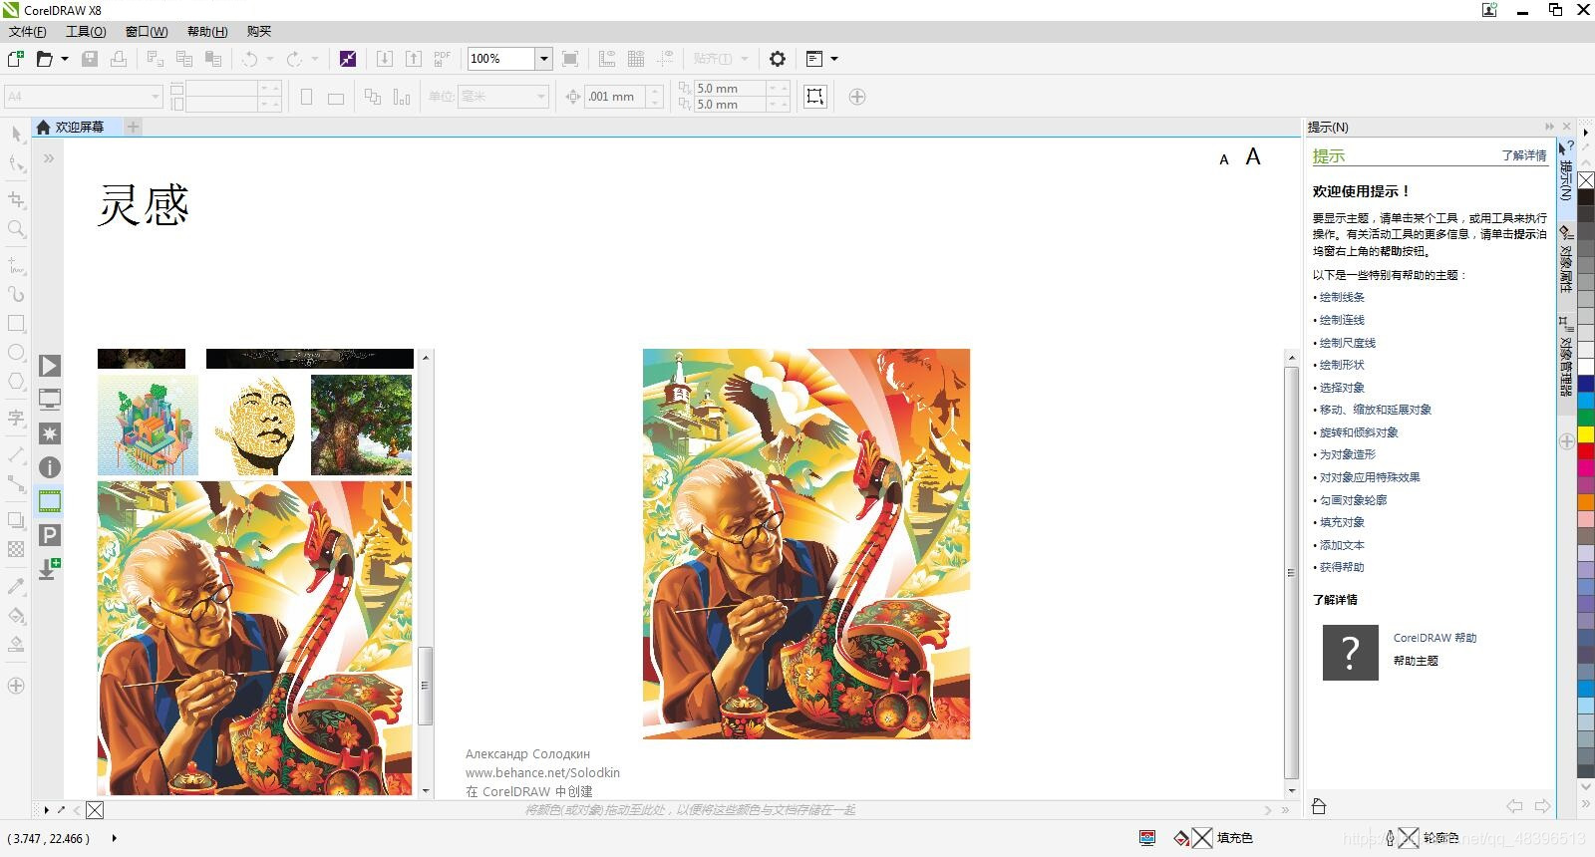The height and width of the screenshot is (857, 1595).
Task: Click the Import icon with down arrow
Action: (x=385, y=59)
